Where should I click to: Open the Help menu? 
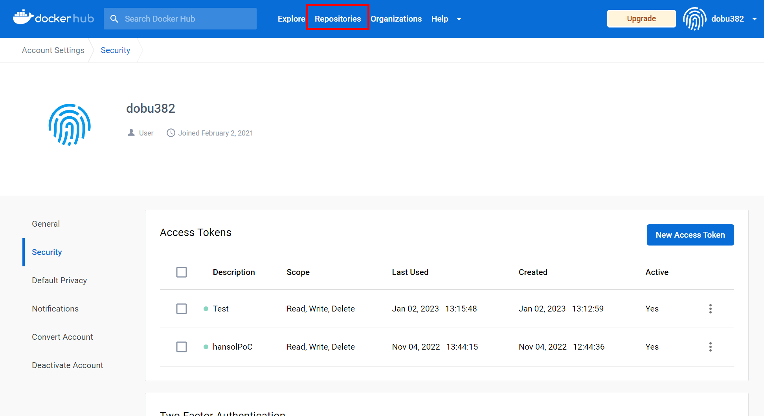[440, 19]
